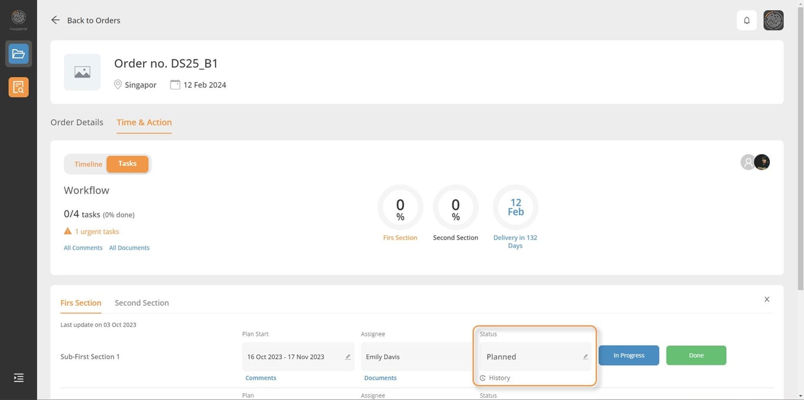Click the folder icon in the sidebar

click(x=19, y=54)
